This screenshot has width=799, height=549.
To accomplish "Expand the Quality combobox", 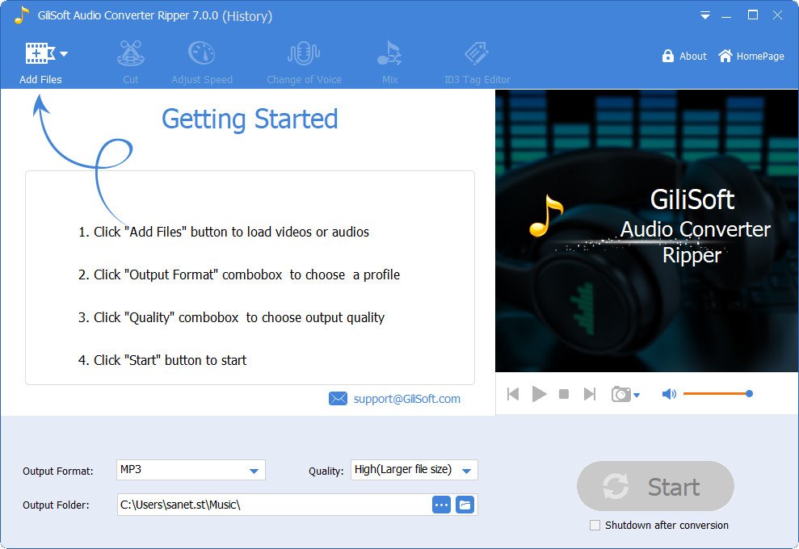I will (x=466, y=471).
